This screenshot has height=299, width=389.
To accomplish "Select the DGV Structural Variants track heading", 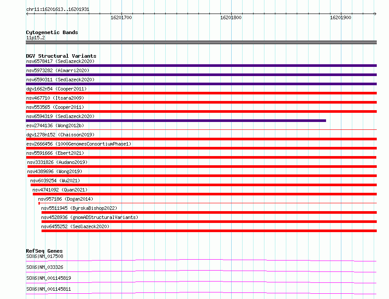I will point(61,56).
